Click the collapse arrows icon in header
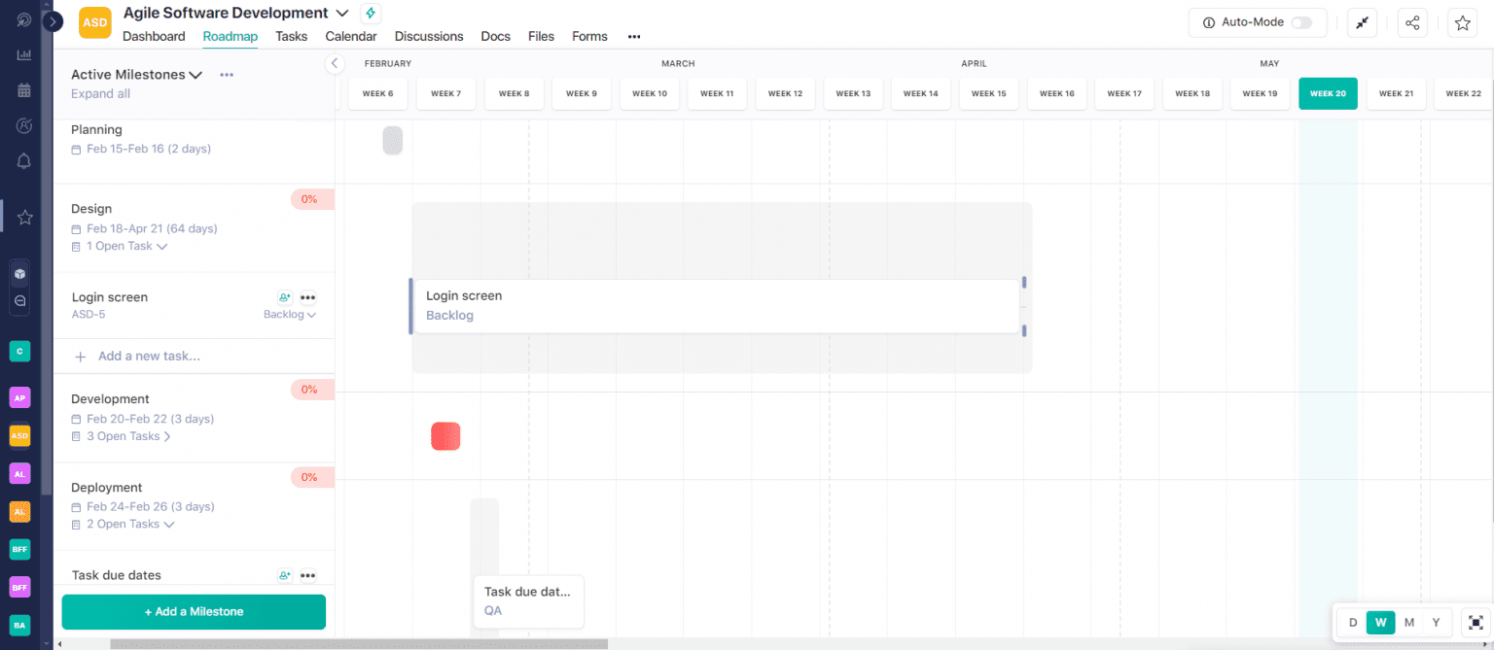The image size is (1494, 650). coord(1362,23)
